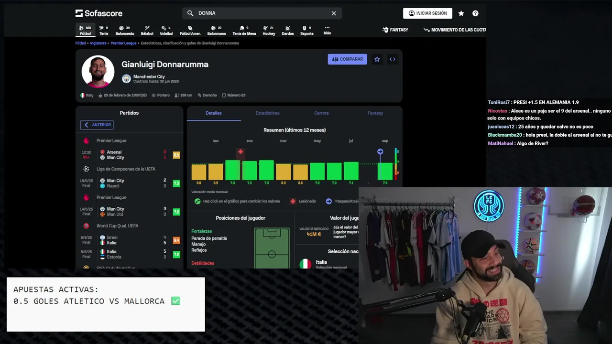The height and width of the screenshot is (344, 612).
Task: Favorite the player with the star icon
Action: point(377,59)
